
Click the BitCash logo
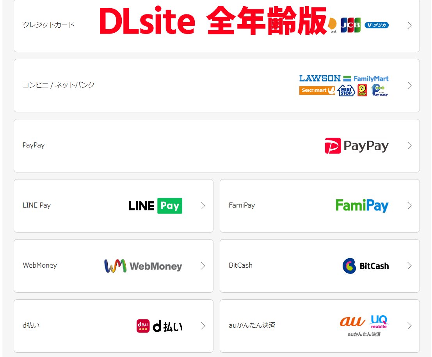click(x=366, y=266)
